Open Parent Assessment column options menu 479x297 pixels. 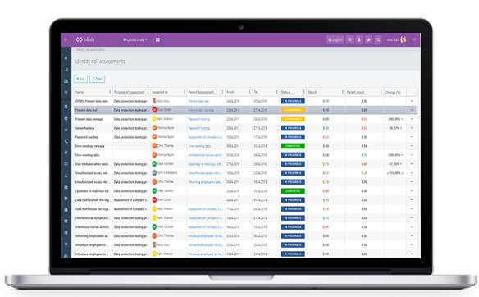click(x=222, y=92)
